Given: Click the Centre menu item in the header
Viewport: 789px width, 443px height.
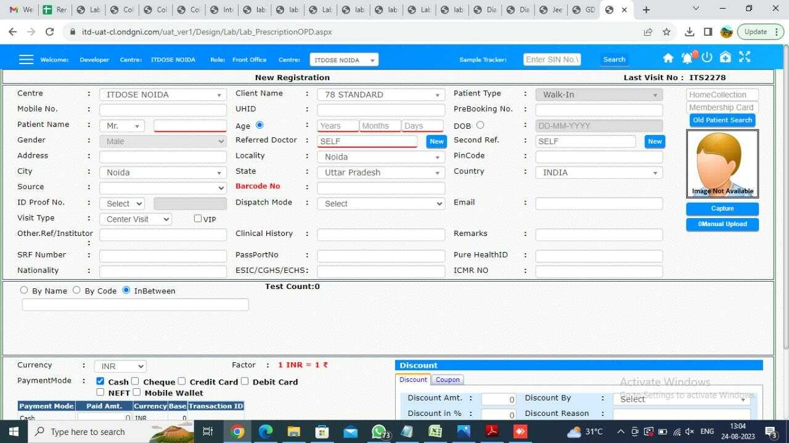Looking at the screenshot, I should (x=131, y=59).
